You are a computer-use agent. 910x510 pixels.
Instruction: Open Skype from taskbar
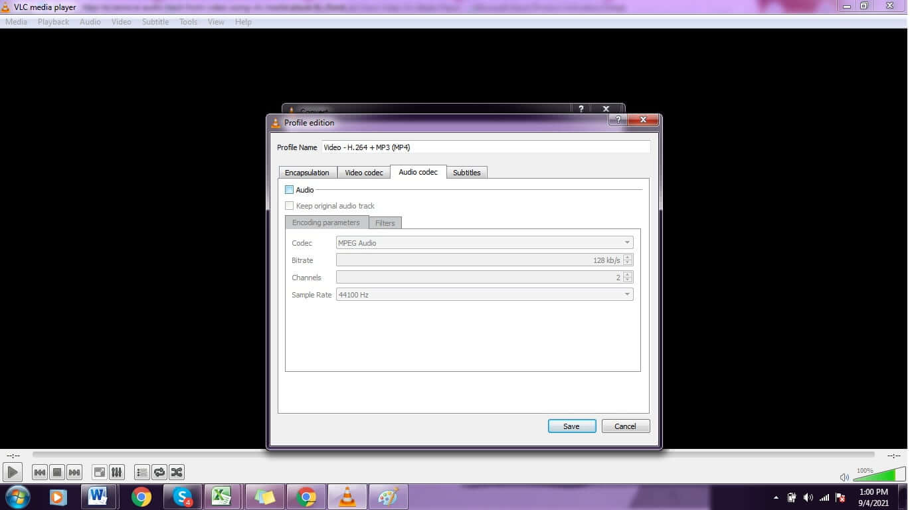coord(182,497)
